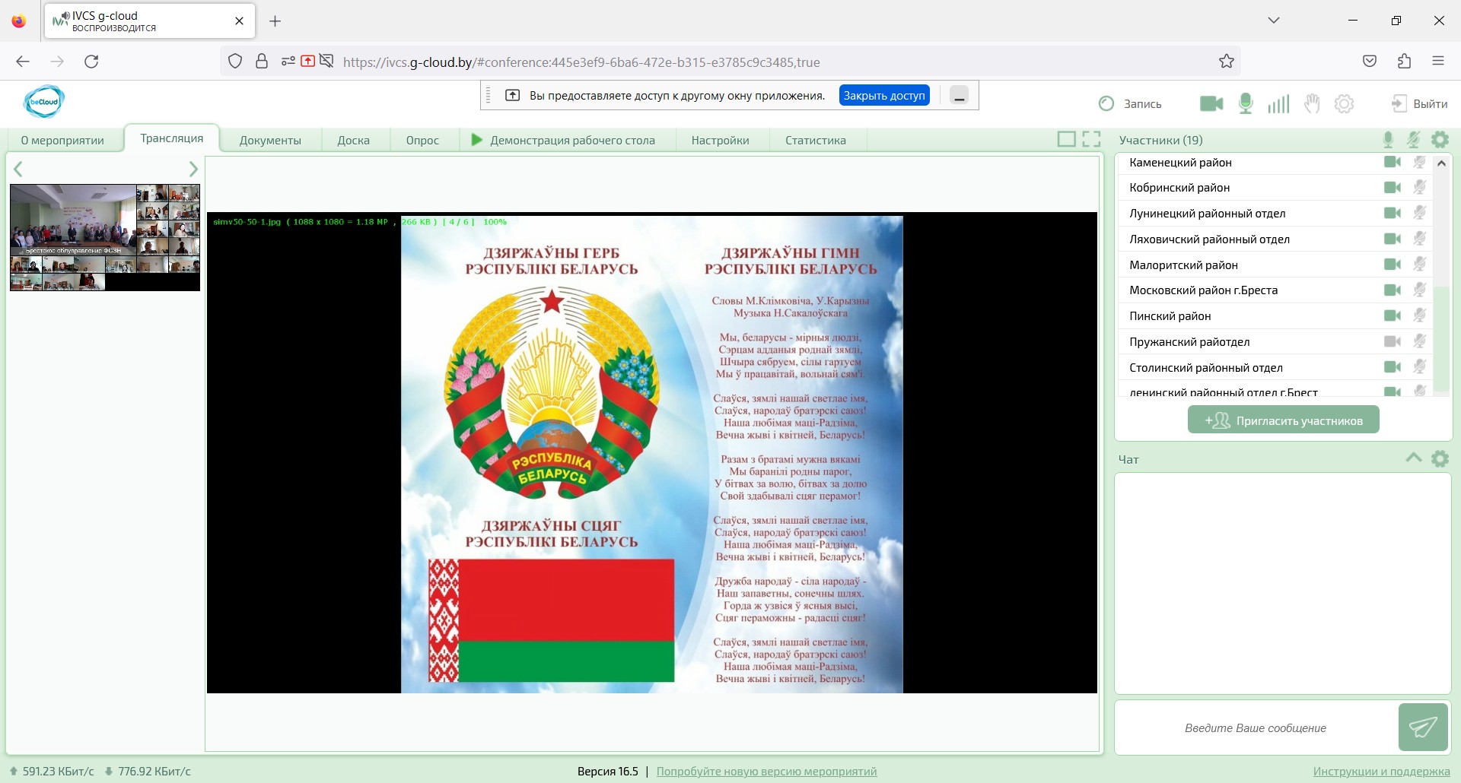Open Firefox application menu
The width and height of the screenshot is (1461, 783).
click(x=1437, y=62)
